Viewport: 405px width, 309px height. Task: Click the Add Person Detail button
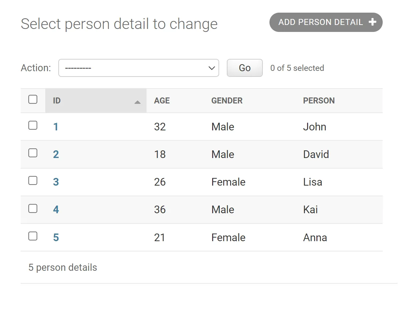[x=320, y=22]
